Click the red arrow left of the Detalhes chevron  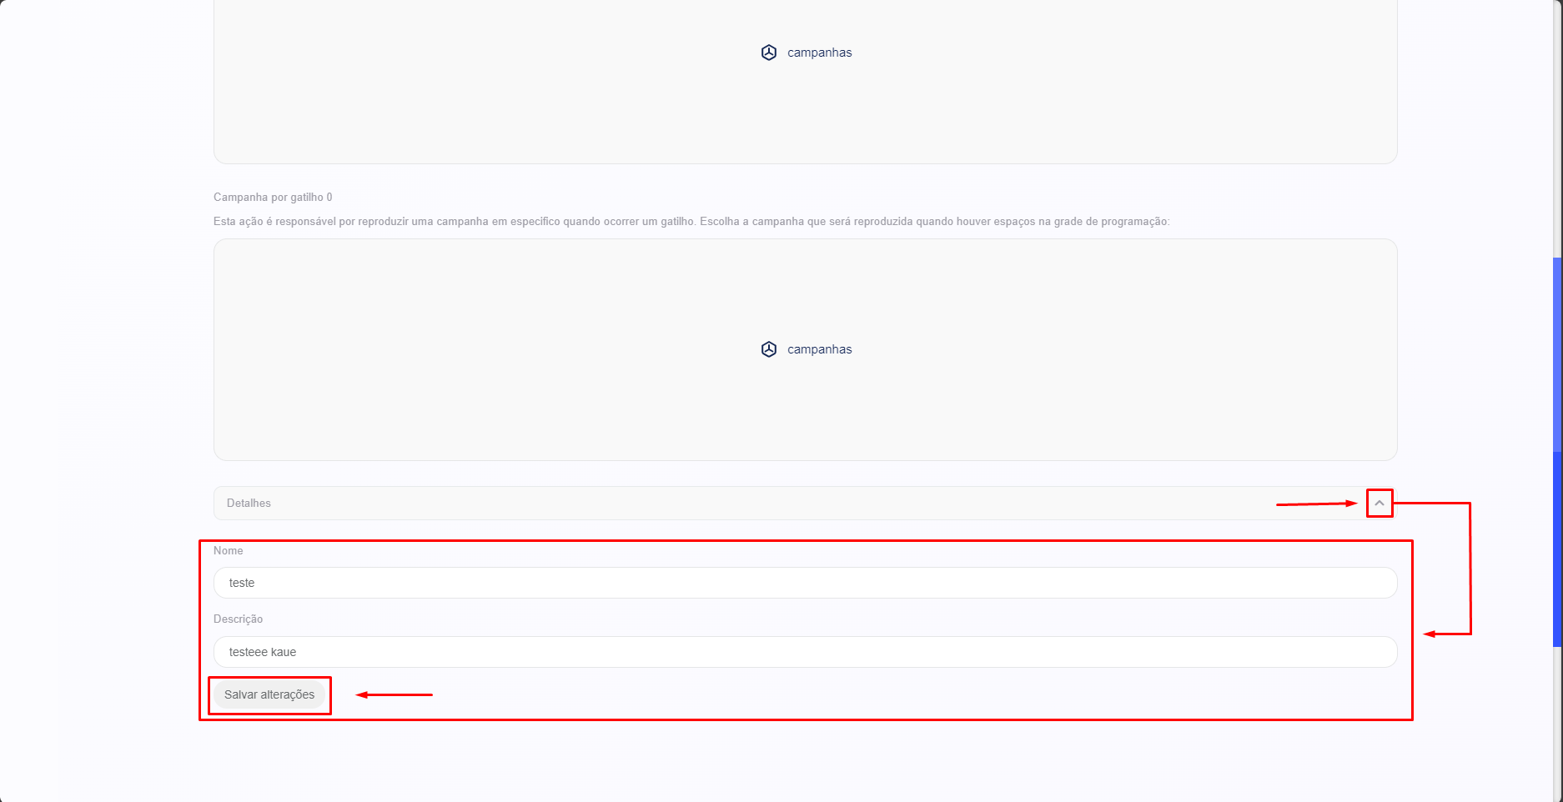1316,504
